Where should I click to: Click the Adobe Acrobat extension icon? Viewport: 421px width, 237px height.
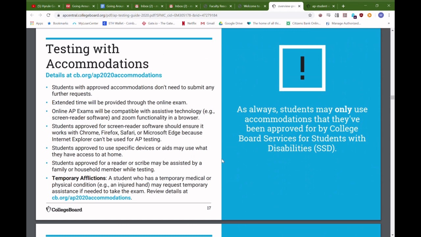345,15
